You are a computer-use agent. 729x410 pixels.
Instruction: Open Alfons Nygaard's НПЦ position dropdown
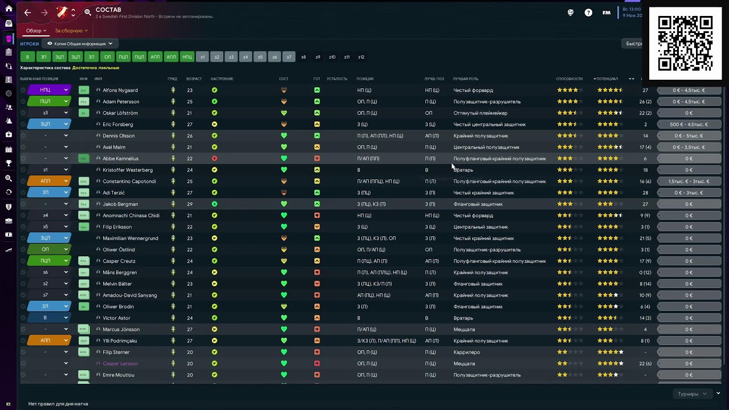click(48, 90)
